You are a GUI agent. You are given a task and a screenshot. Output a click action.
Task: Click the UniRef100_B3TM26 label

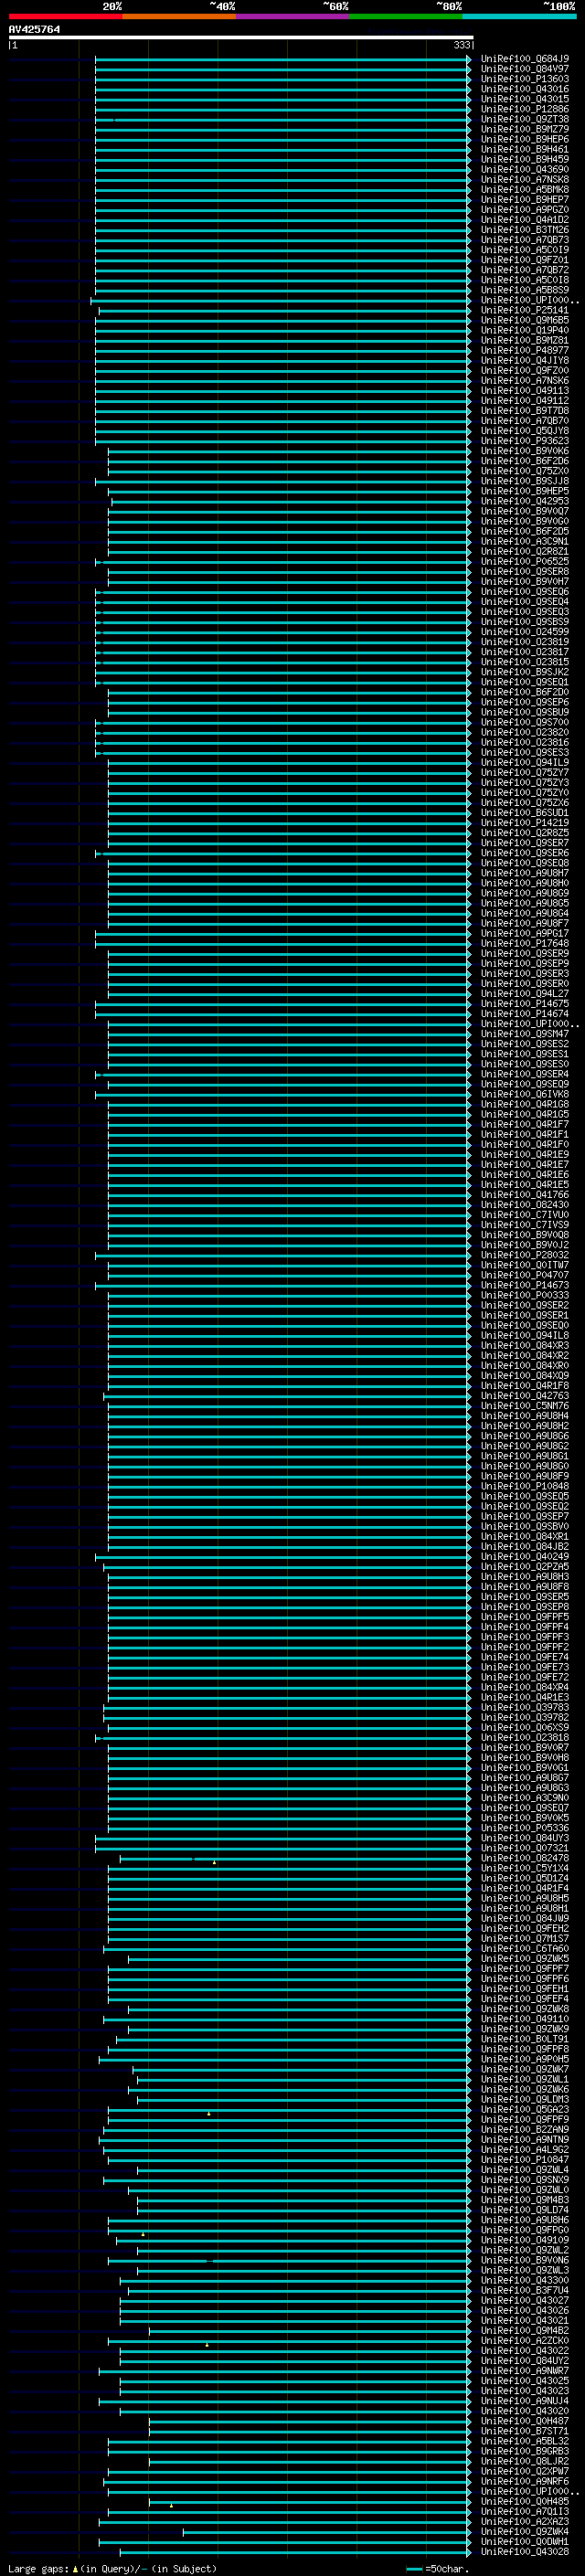point(525,230)
